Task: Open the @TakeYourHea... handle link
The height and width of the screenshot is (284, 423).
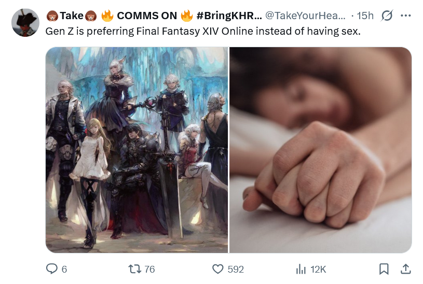Action: (x=305, y=16)
